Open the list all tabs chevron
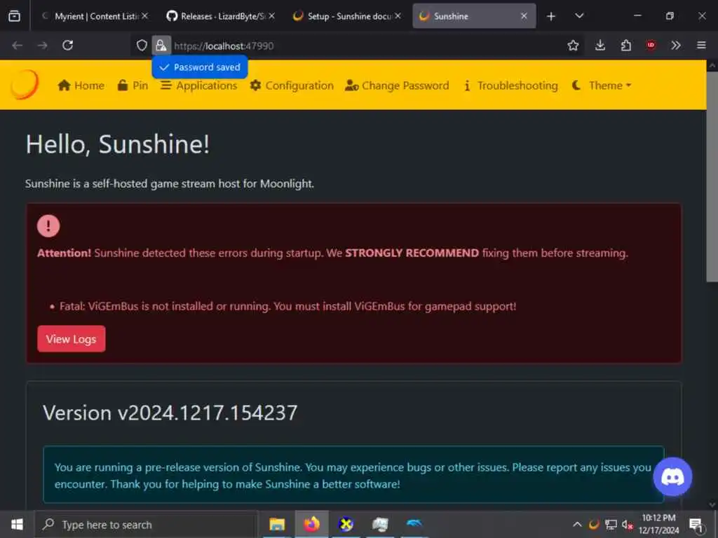718x538 pixels. point(579,16)
